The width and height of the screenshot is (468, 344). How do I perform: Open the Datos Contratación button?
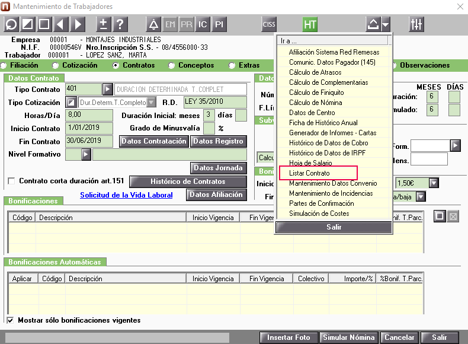[x=153, y=141]
